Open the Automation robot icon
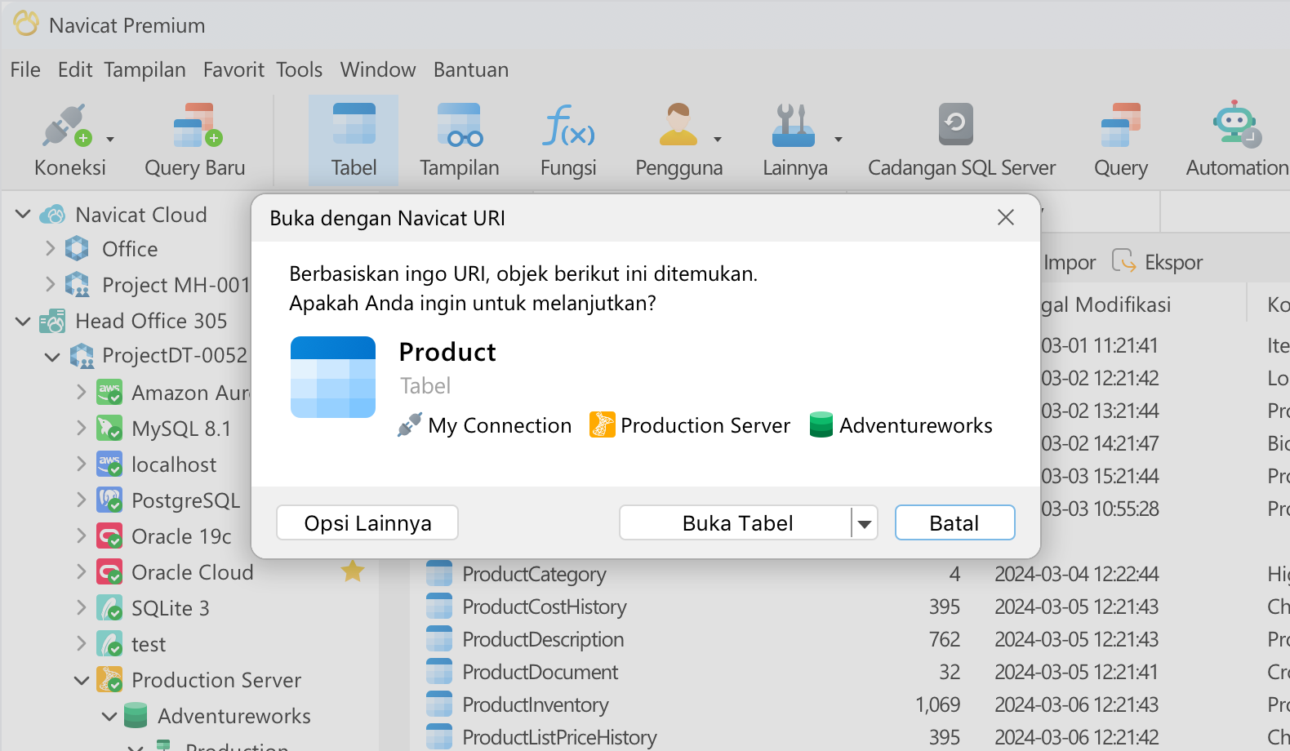Viewport: 1290px width, 751px height. pyautogui.click(x=1236, y=125)
